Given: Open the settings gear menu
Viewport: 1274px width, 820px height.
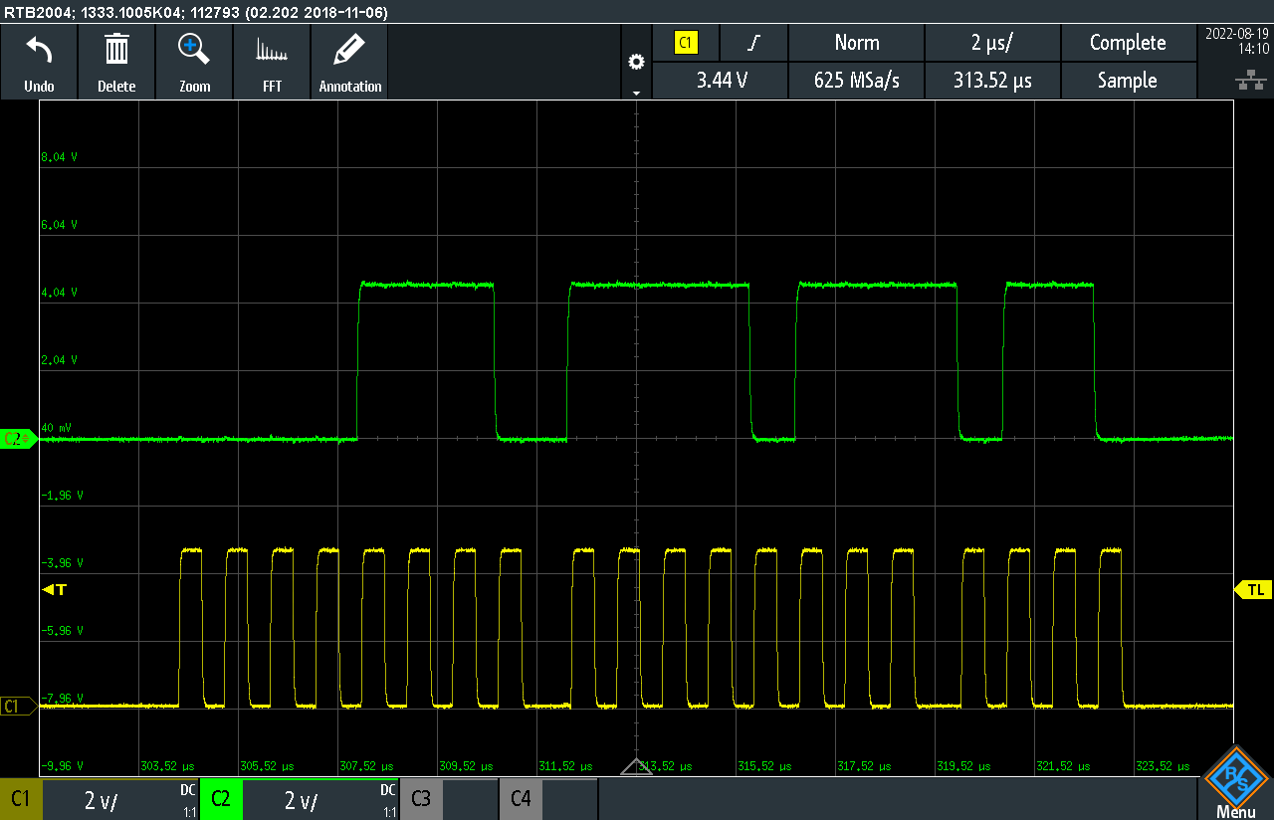Looking at the screenshot, I should (x=636, y=62).
